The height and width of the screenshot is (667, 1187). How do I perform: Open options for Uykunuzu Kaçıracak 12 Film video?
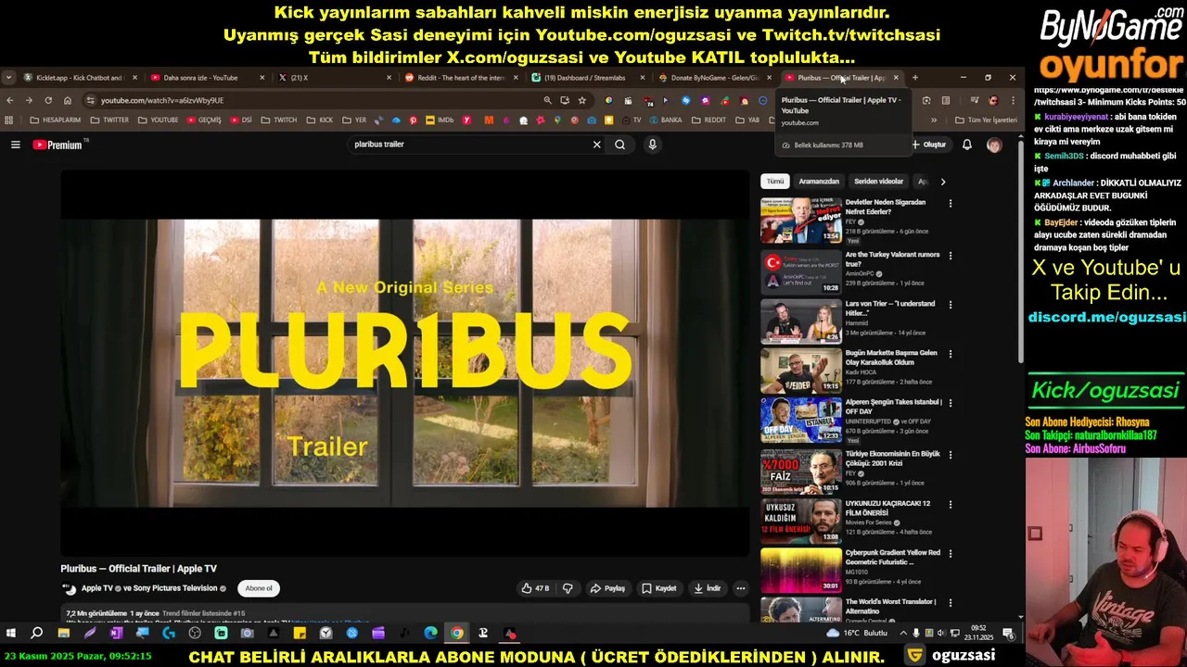point(950,504)
